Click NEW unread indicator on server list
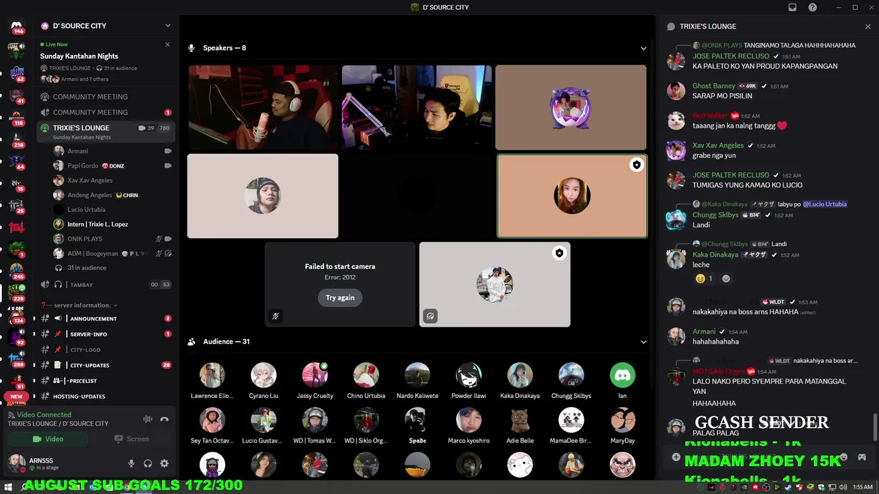The image size is (879, 494). coord(16,396)
